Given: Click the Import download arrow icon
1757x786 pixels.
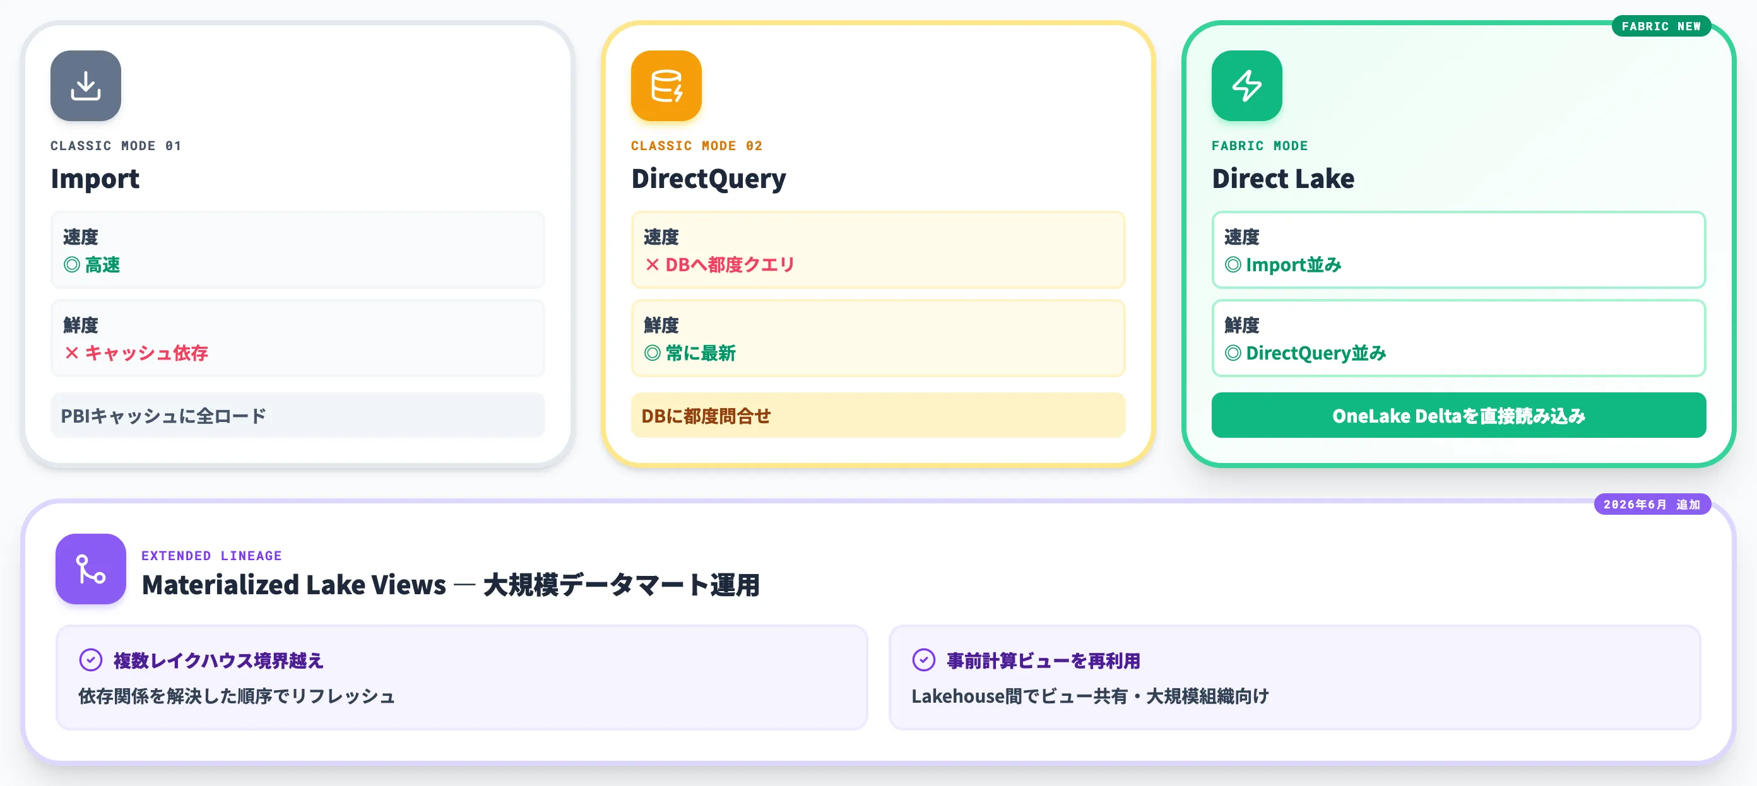Looking at the screenshot, I should (85, 86).
